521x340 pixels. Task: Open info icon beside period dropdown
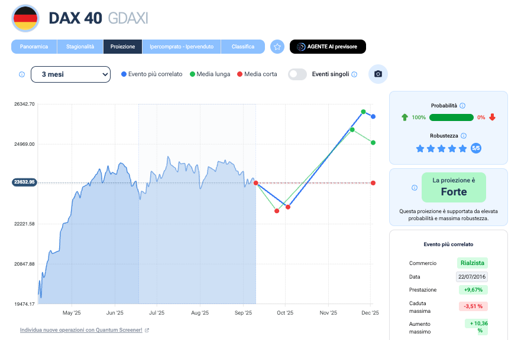tap(22, 74)
